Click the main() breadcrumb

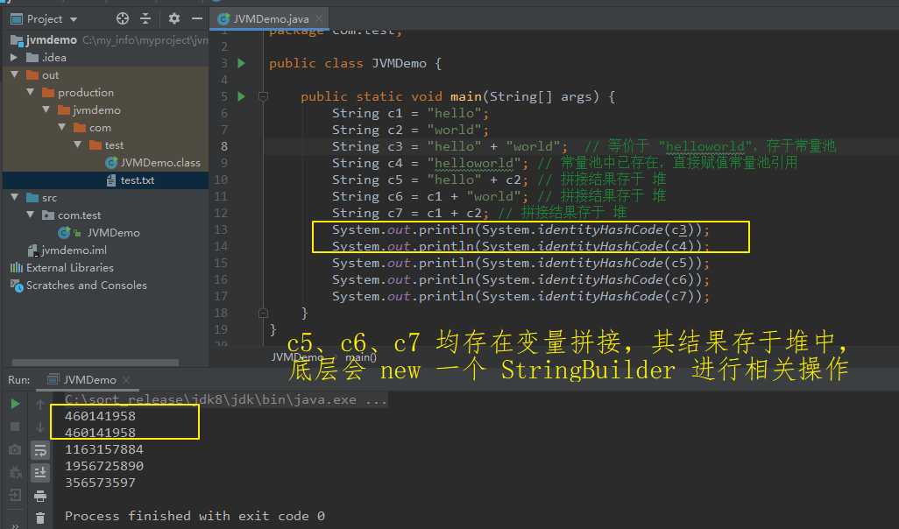click(x=361, y=357)
